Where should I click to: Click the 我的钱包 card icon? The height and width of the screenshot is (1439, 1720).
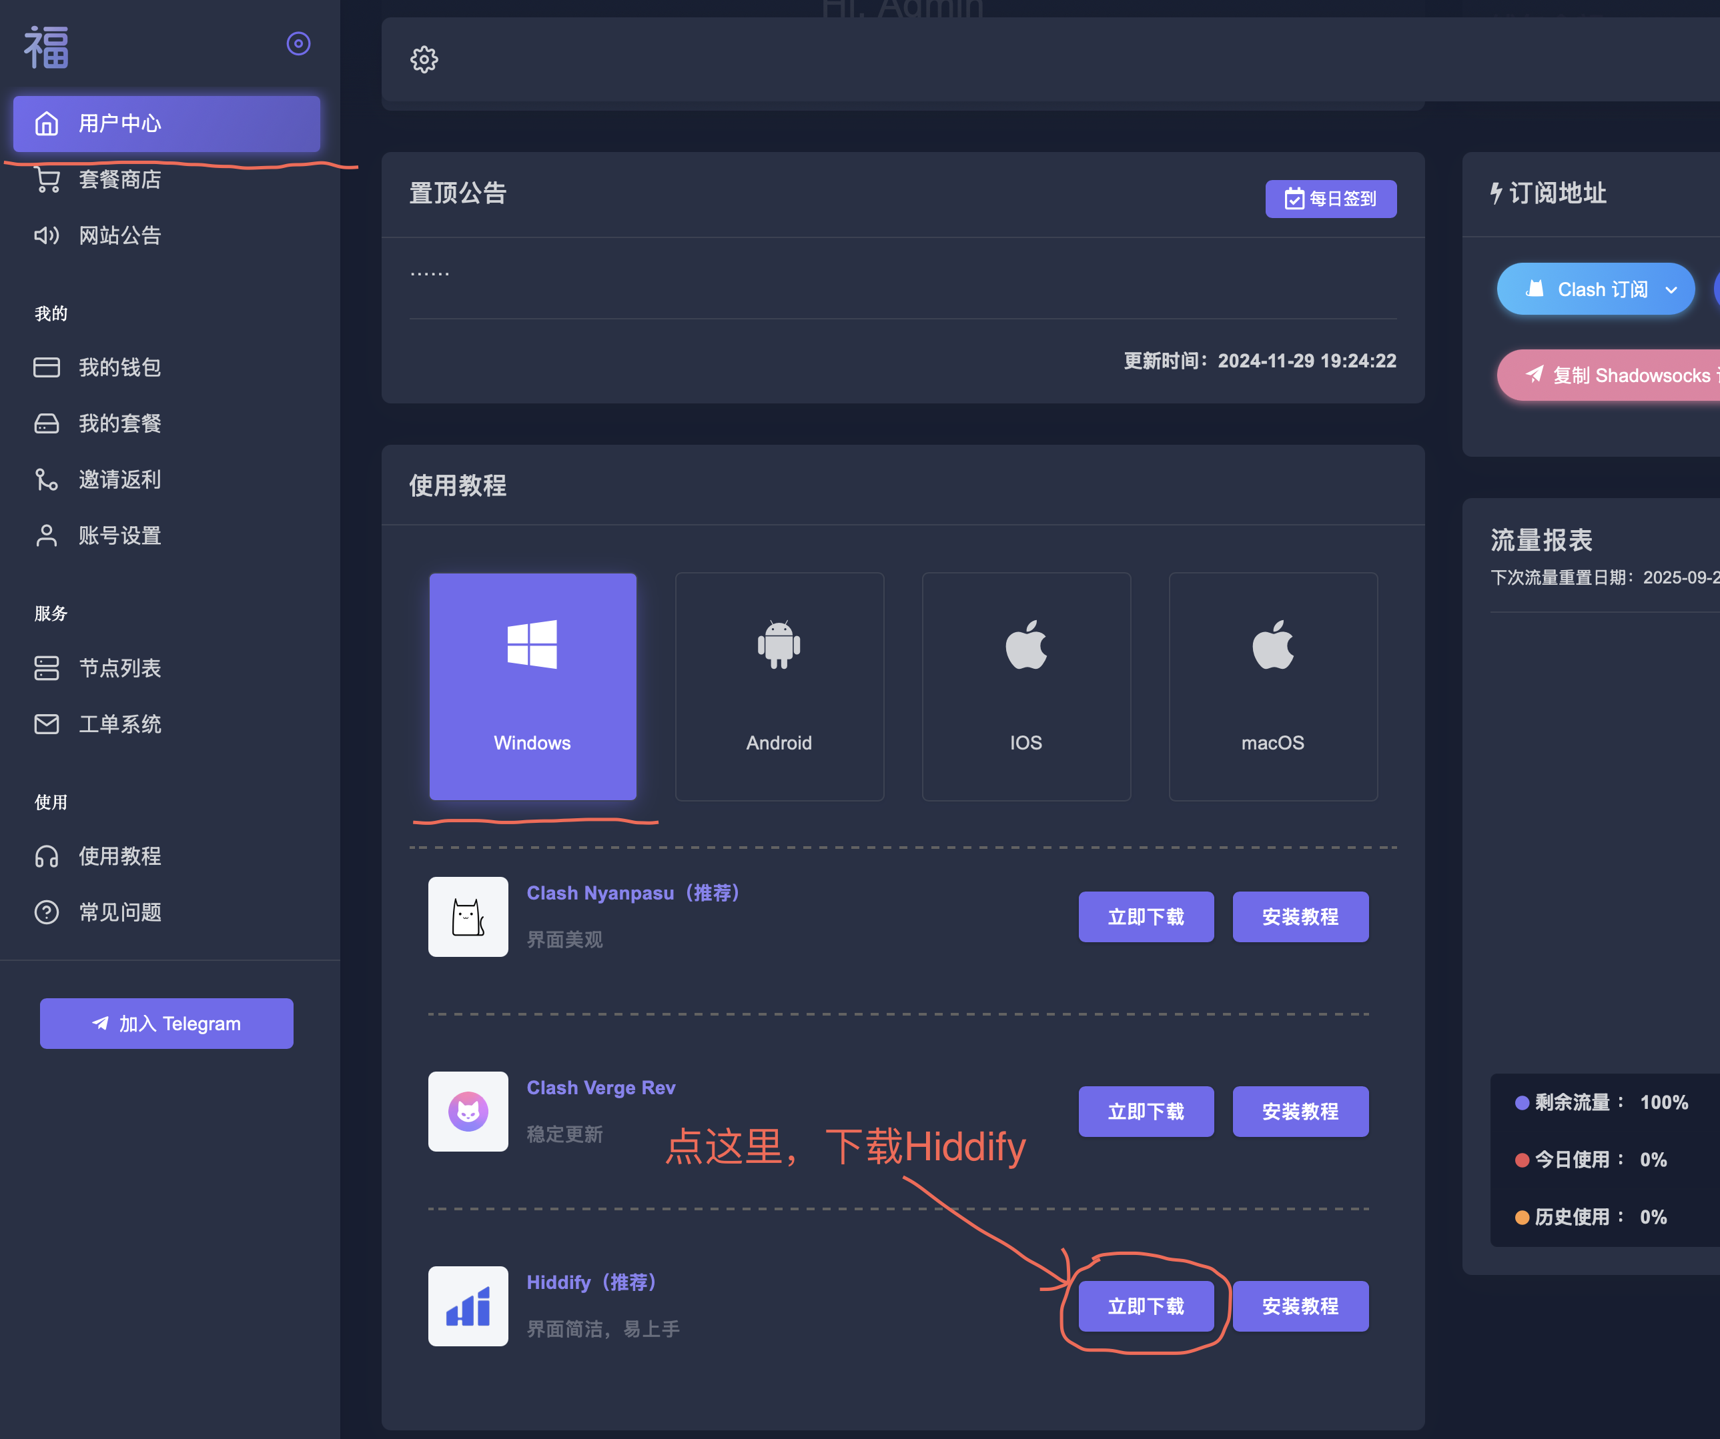click(47, 367)
